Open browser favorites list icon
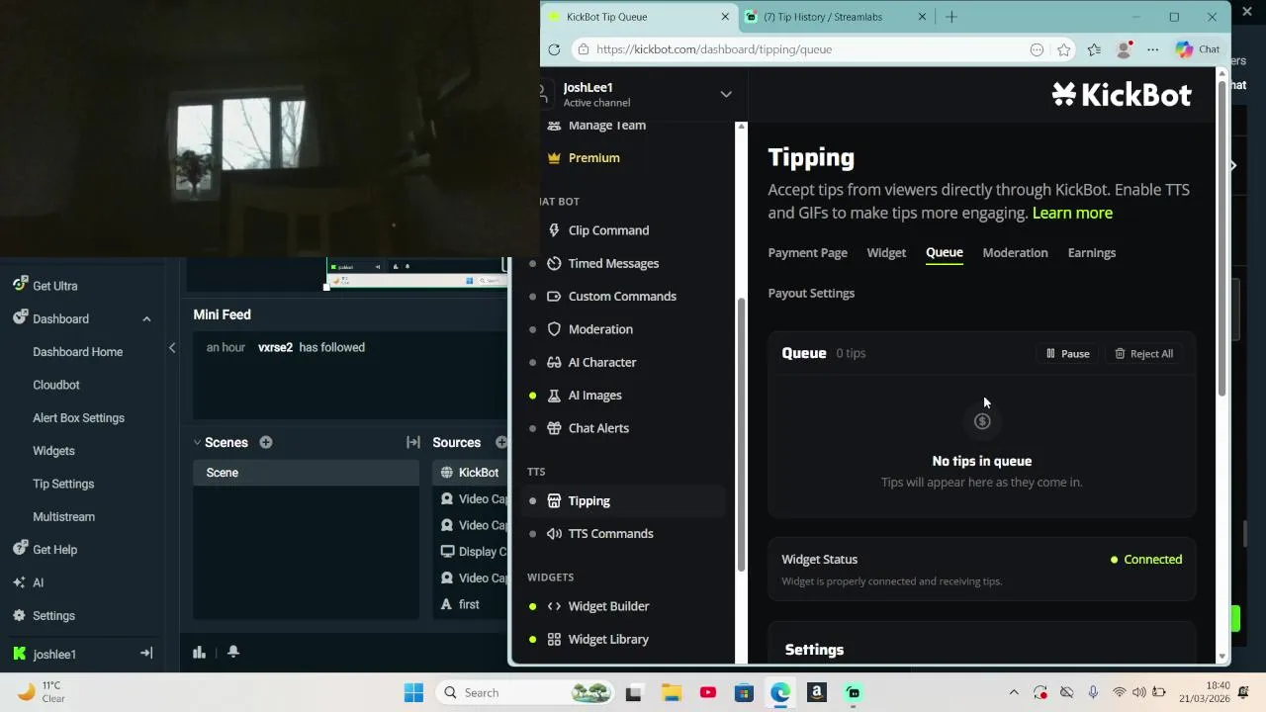 [1094, 49]
